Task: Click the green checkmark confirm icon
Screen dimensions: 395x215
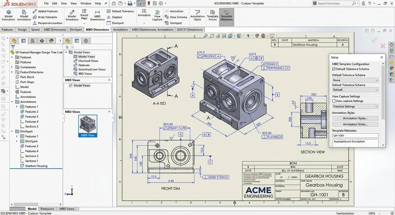Action: 374,41
